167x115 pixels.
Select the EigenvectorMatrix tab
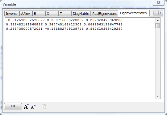pos(134,13)
